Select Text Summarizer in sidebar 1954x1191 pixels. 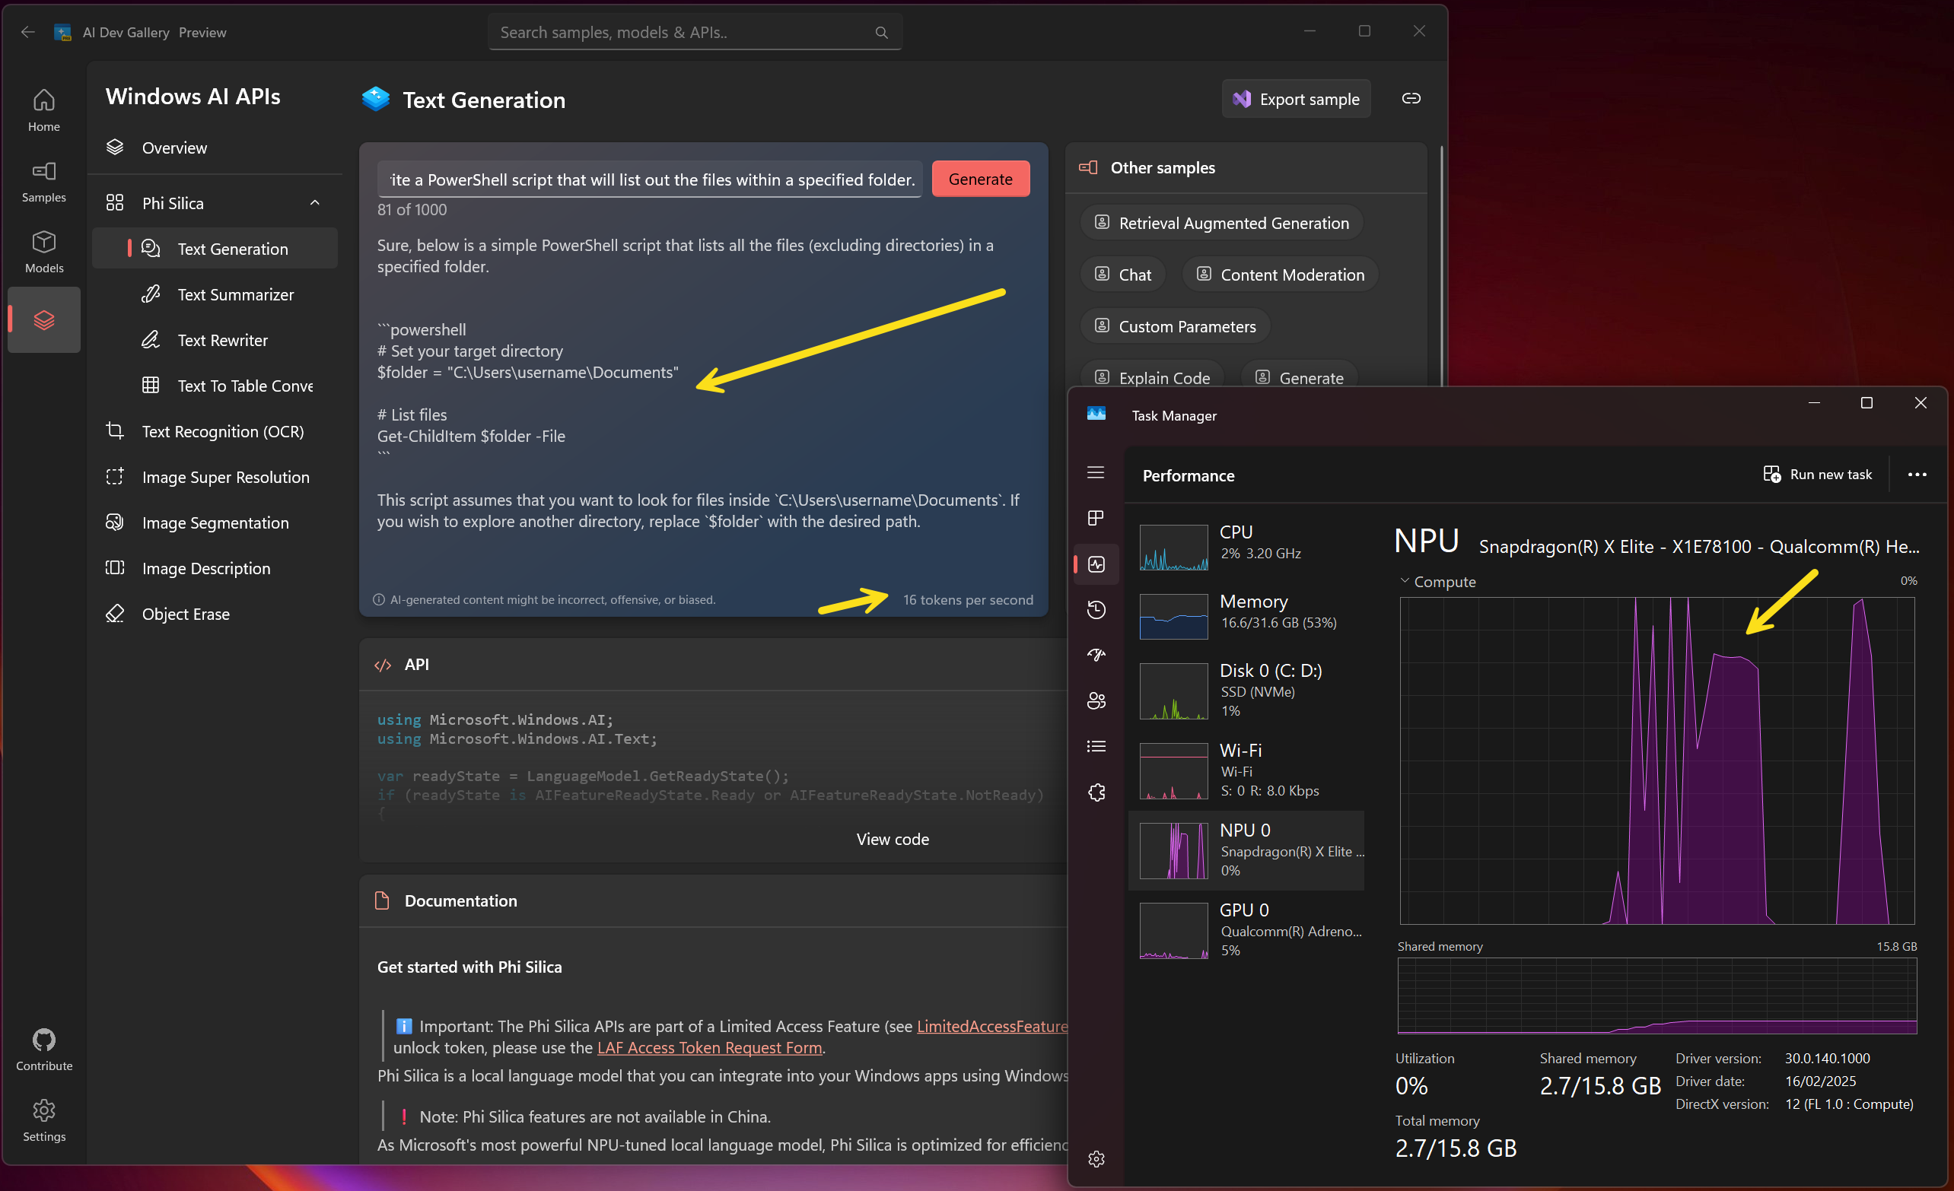(234, 295)
